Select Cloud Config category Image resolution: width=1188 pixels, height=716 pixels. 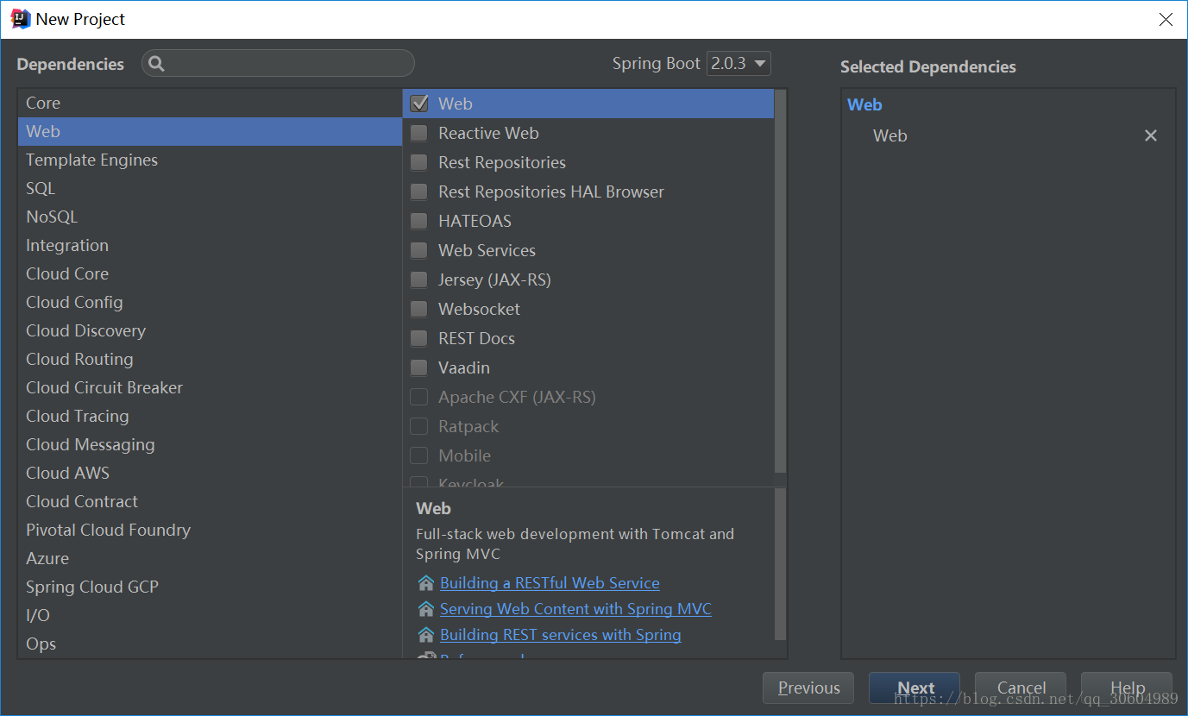coord(210,302)
